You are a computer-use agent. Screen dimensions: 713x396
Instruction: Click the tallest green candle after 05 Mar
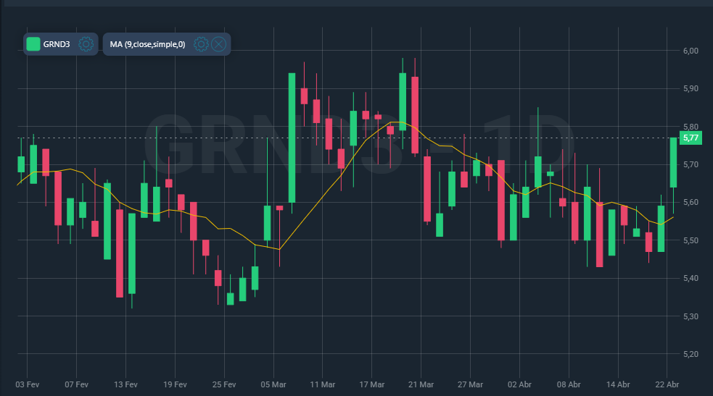(x=292, y=138)
